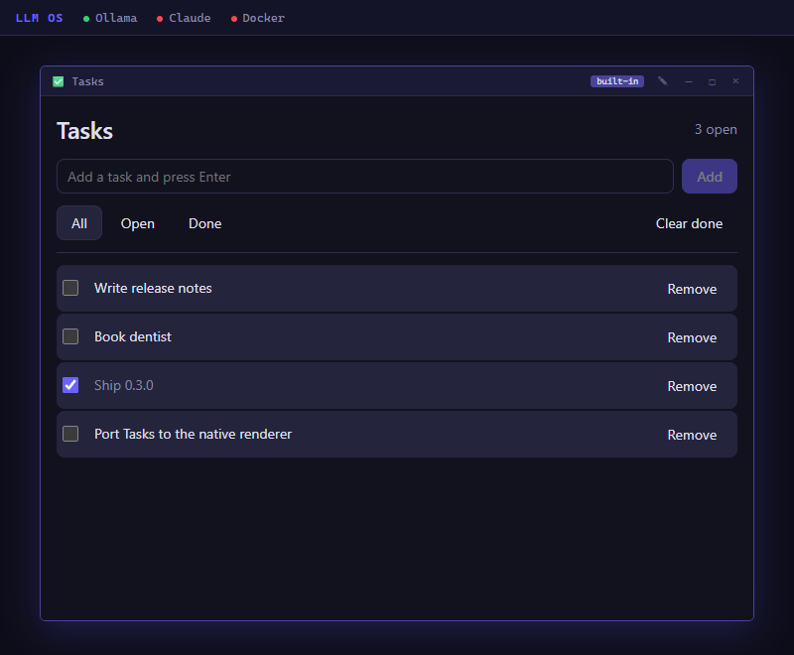Image resolution: width=794 pixels, height=655 pixels.
Task: Show only Done tasks
Action: coord(205,223)
